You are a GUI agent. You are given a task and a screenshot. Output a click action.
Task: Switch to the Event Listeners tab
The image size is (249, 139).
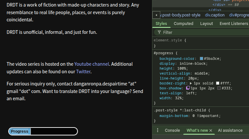pyautogui.click(x=234, y=24)
